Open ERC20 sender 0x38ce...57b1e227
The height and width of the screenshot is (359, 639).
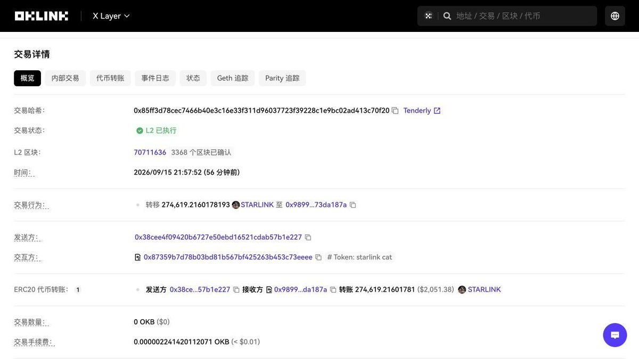(x=200, y=290)
